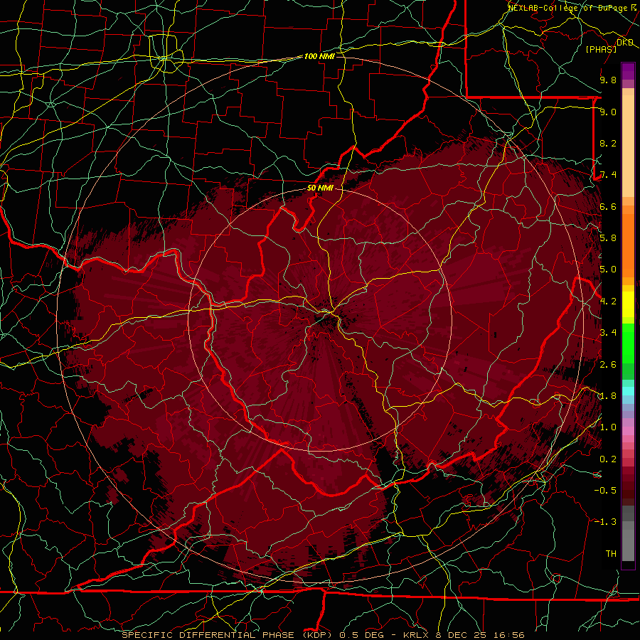Image resolution: width=640 pixels, height=640 pixels.
Task: Click the "TH" threshold label on the scale
Action: (x=611, y=554)
